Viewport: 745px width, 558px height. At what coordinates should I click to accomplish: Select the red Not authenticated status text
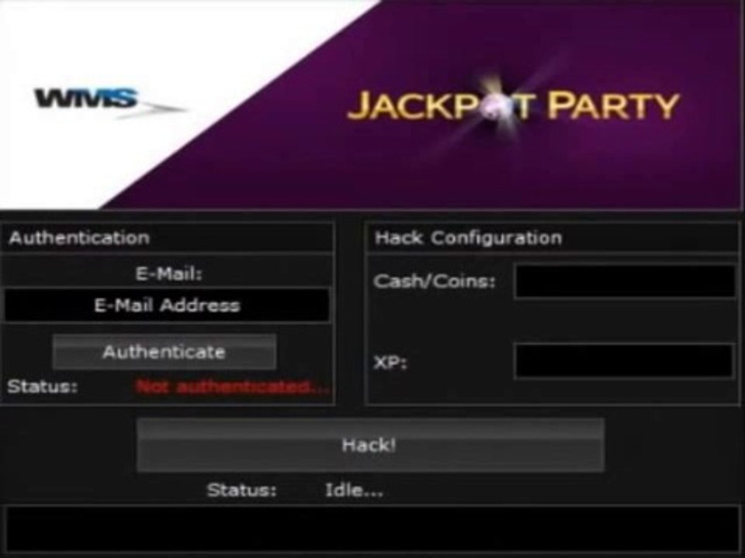(232, 387)
